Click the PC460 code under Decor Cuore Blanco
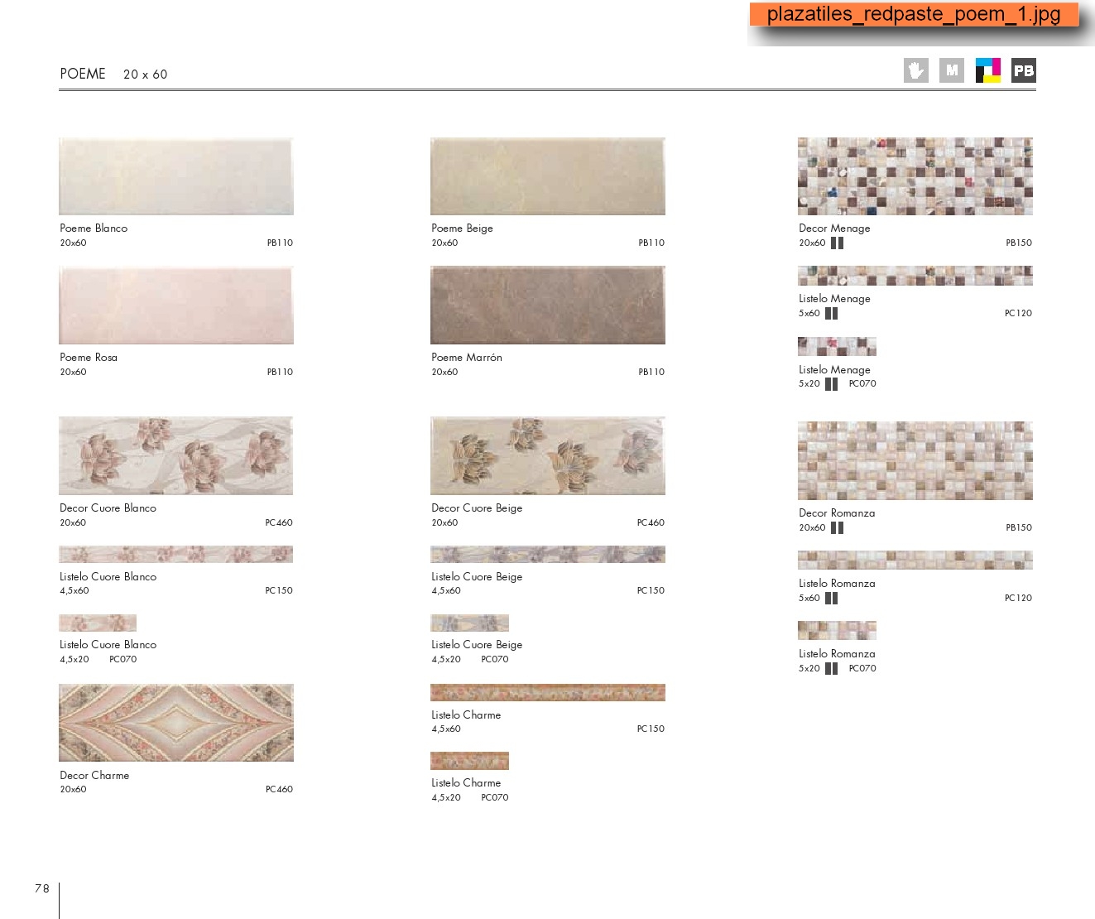Image resolution: width=1095 pixels, height=919 pixels. point(279,523)
